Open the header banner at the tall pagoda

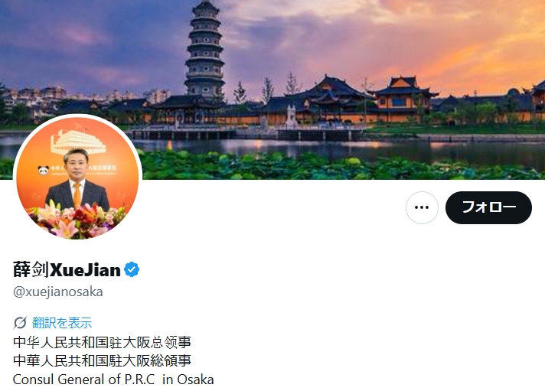pos(204,49)
